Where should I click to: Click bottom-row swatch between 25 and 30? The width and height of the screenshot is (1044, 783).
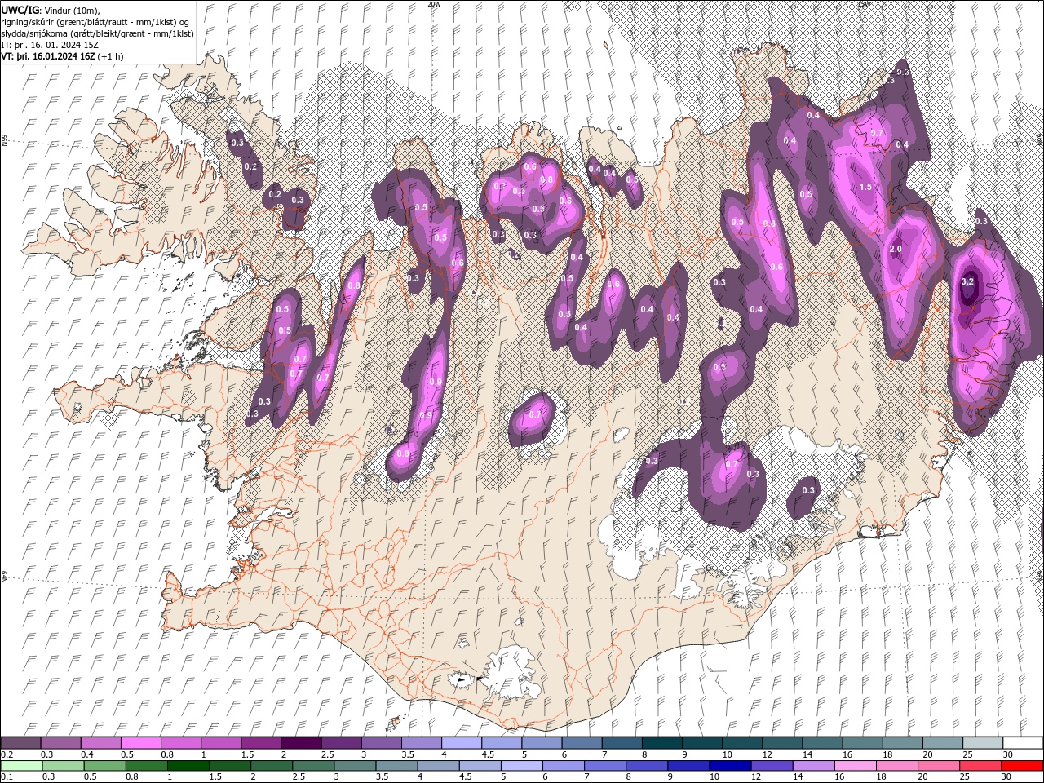tap(981, 766)
